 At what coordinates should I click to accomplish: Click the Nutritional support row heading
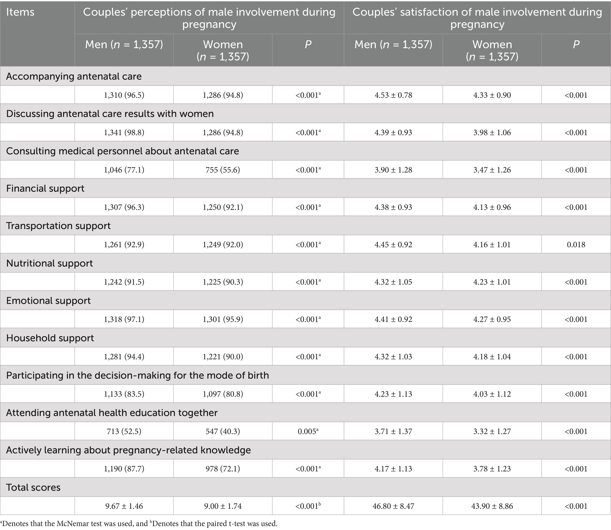pos(49,263)
